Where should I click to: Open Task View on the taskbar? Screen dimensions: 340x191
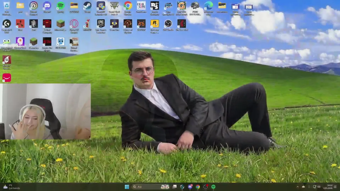[175, 187]
